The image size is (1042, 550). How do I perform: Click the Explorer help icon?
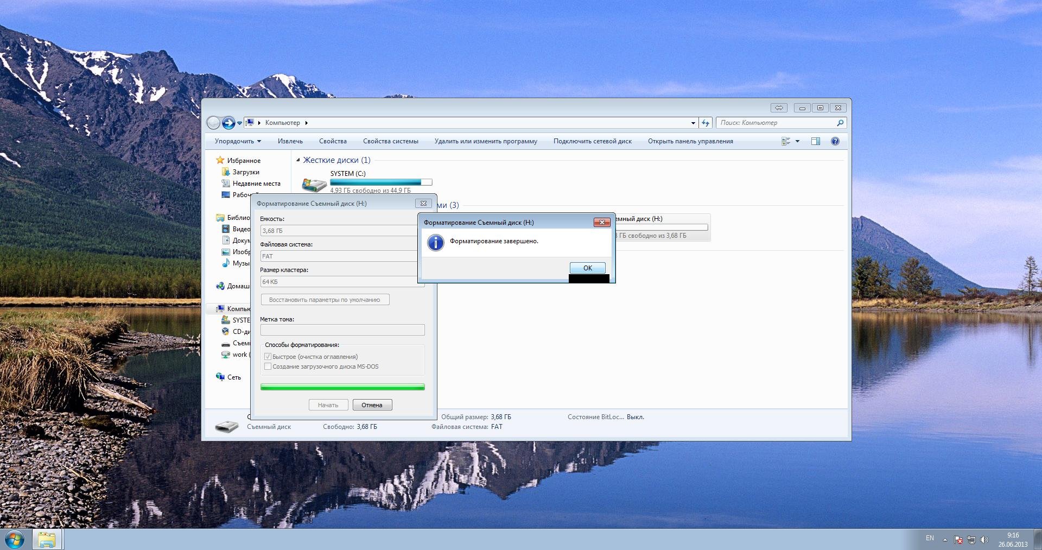pyautogui.click(x=835, y=141)
